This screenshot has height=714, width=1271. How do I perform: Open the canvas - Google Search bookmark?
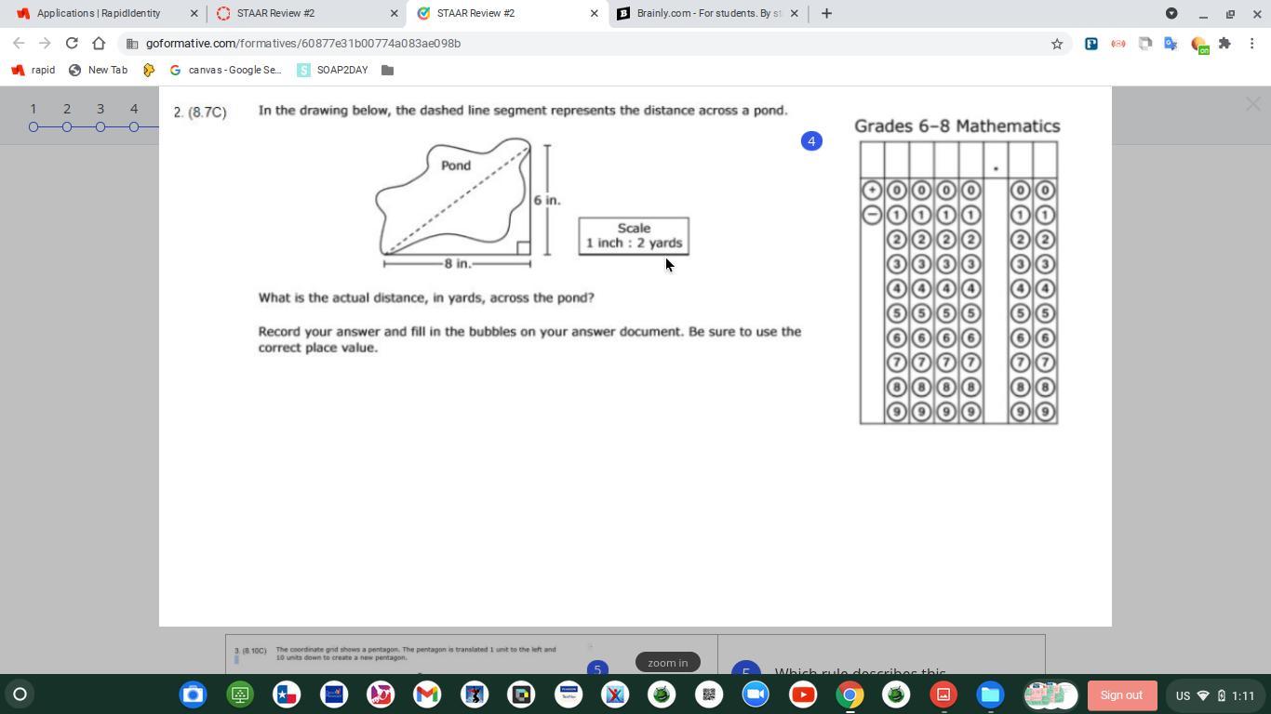[x=225, y=70]
